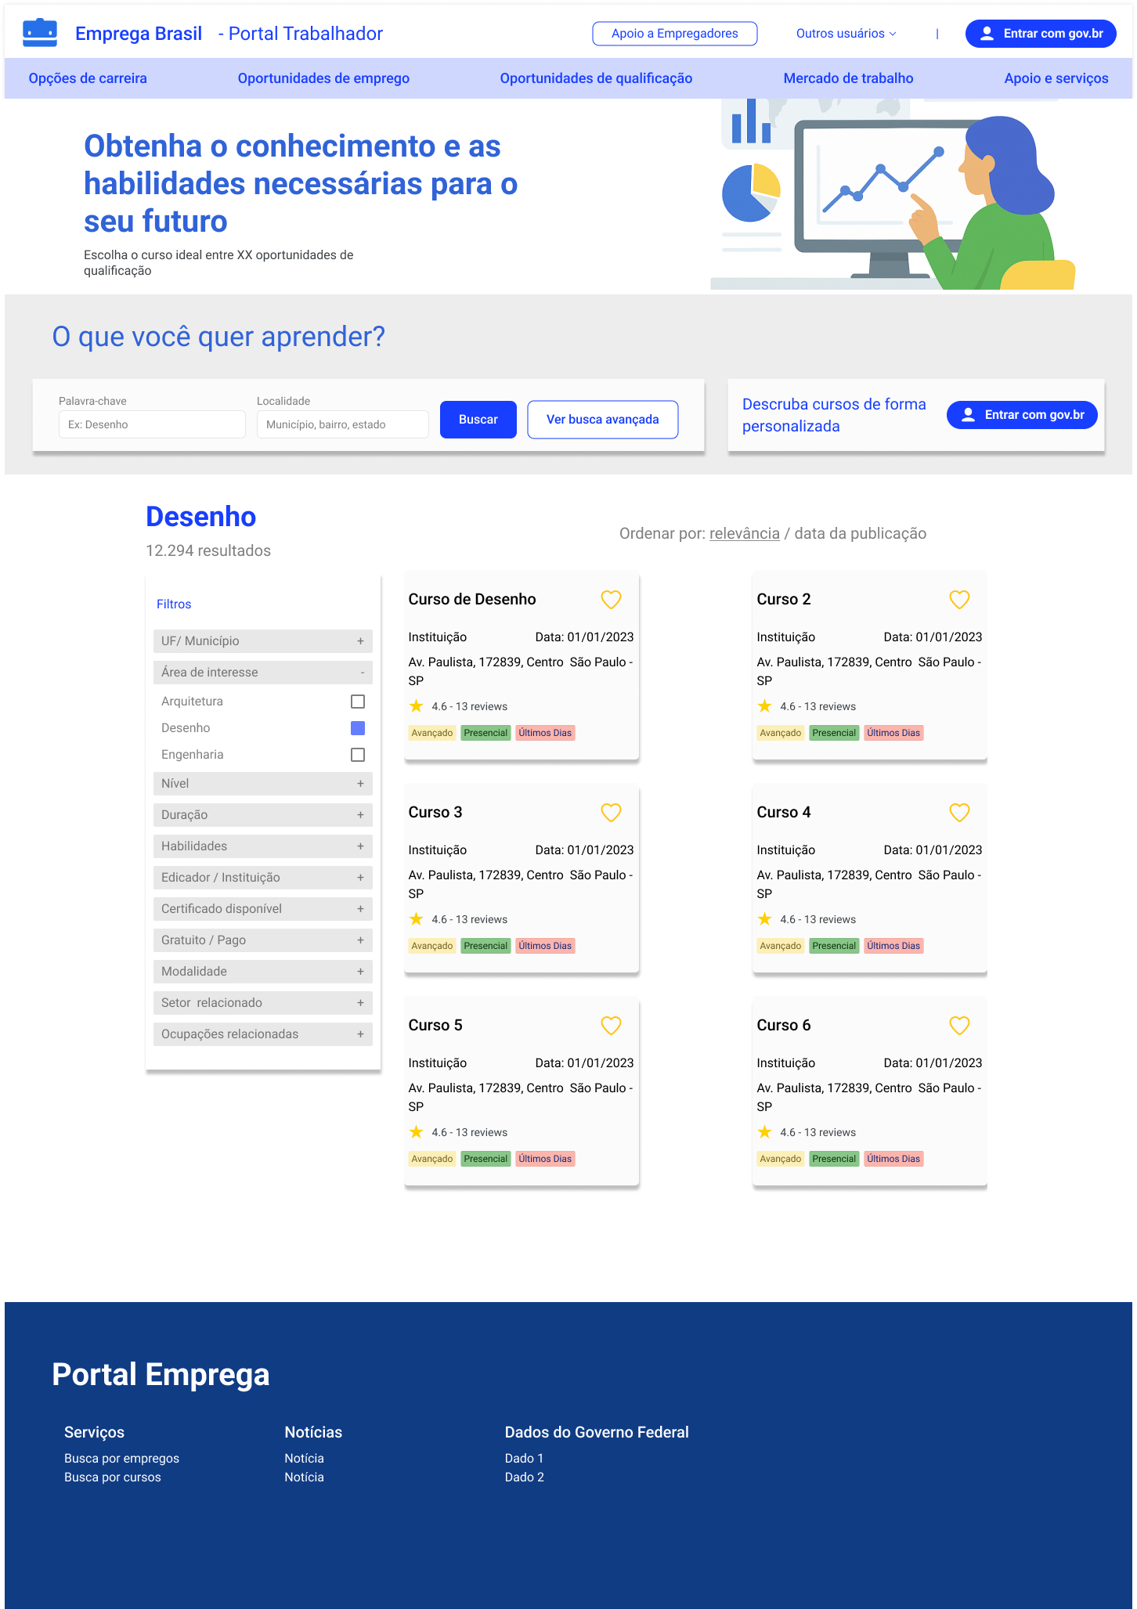Expand the Gratuito / Pago filter
The height and width of the screenshot is (1609, 1137).
(263, 940)
